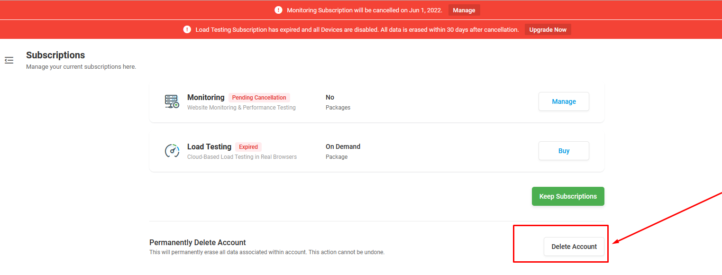Click the load testing expired banner alert icon
722x275 pixels.
coord(187,29)
